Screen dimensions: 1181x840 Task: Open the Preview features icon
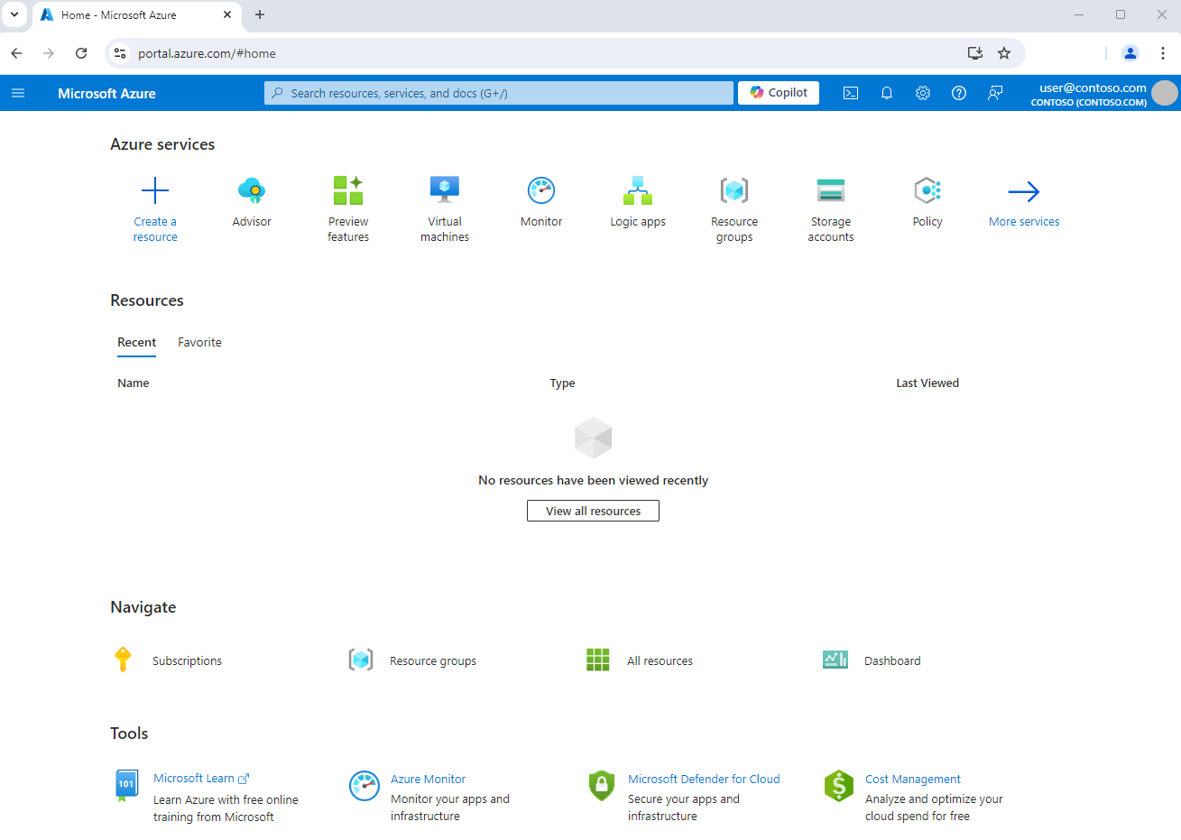point(348,190)
